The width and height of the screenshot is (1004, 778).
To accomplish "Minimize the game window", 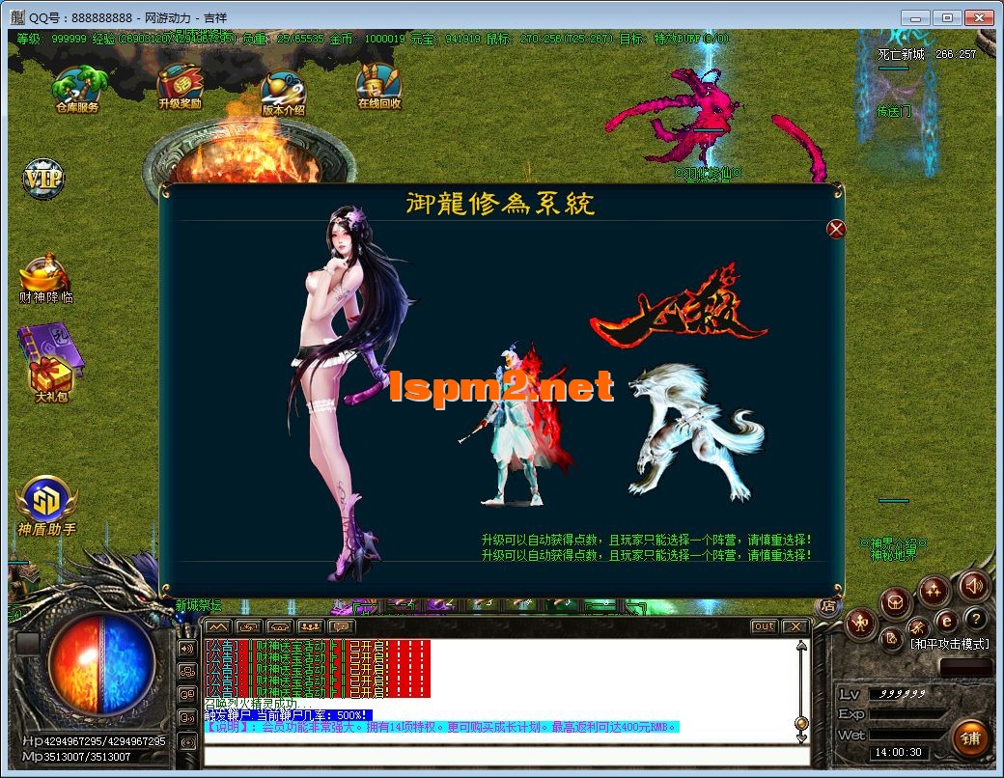I will point(915,18).
